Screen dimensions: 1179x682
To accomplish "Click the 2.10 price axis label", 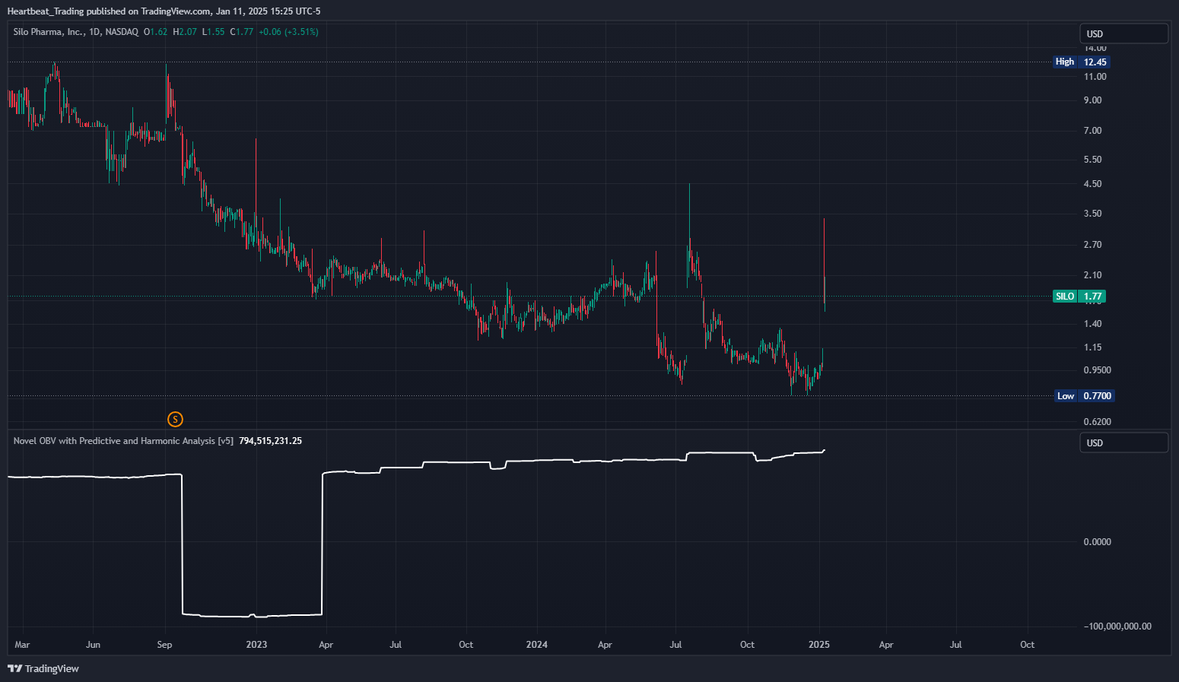I will [1093, 275].
